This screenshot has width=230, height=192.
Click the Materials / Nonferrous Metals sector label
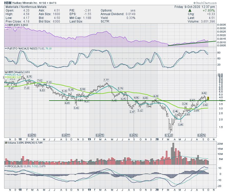(26, 7)
